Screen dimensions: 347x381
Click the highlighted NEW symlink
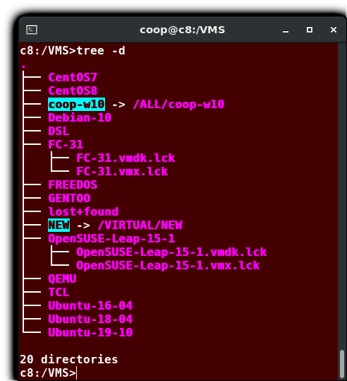(59, 225)
